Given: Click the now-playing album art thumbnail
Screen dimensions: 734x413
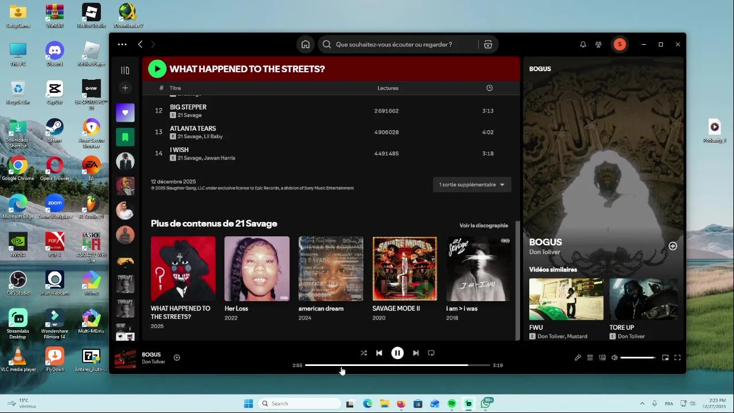Looking at the screenshot, I should point(125,358).
